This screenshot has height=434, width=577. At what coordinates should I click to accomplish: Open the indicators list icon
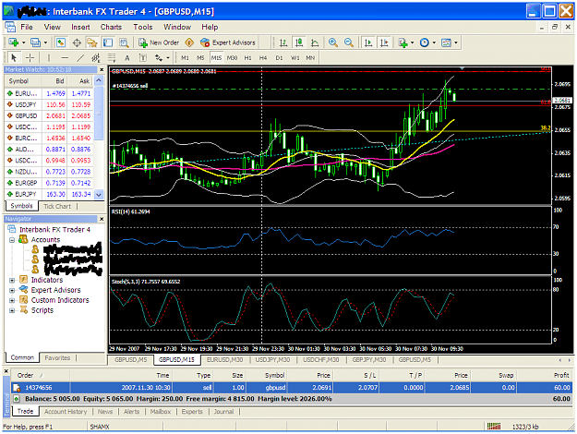click(x=403, y=42)
